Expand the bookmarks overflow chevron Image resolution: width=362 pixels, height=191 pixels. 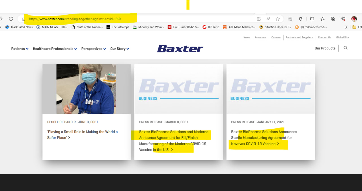346,27
